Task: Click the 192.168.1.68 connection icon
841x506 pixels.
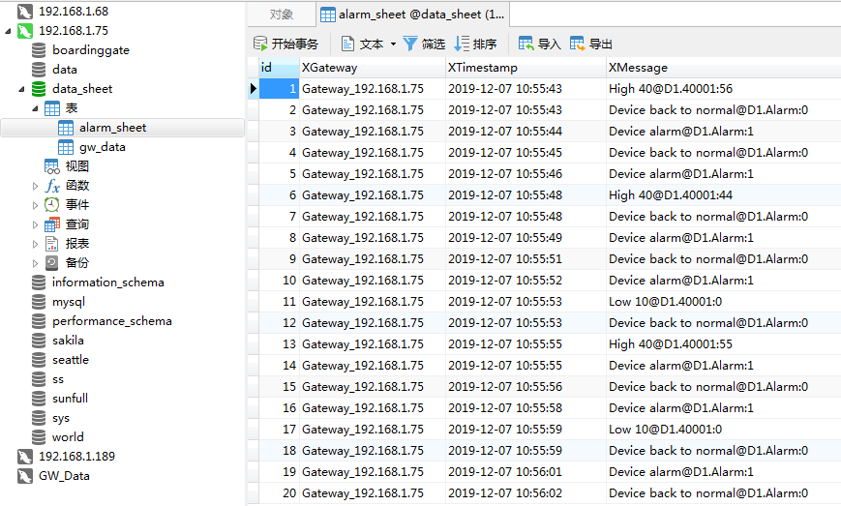Action: pos(24,12)
